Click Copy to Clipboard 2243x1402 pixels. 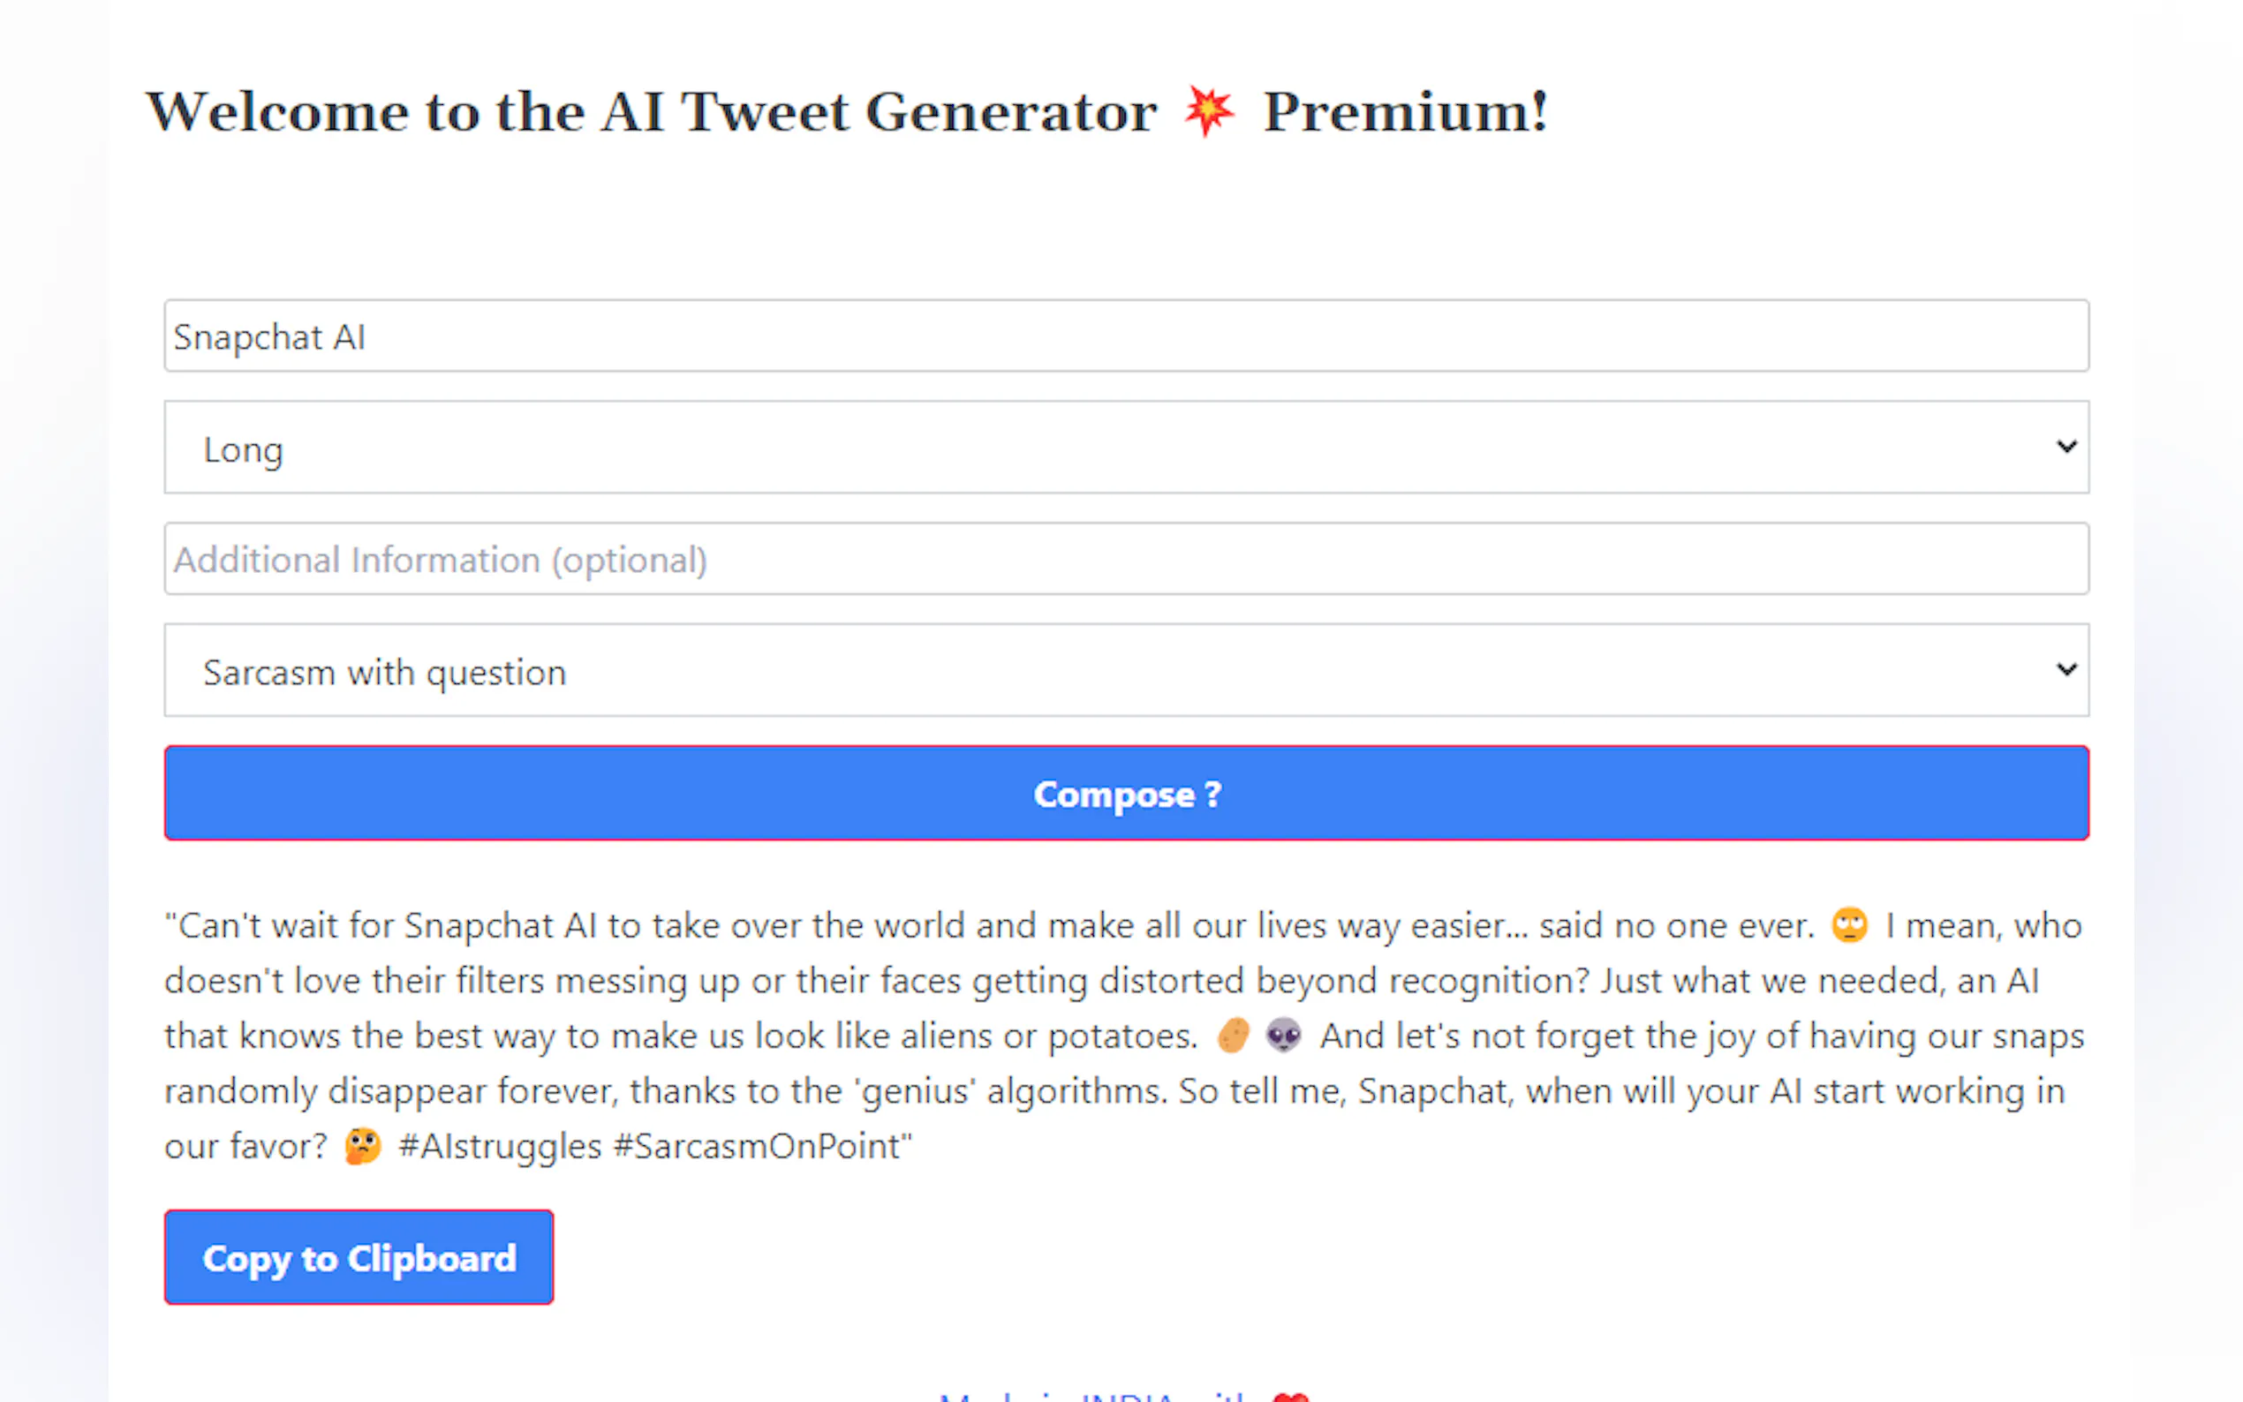(x=359, y=1257)
